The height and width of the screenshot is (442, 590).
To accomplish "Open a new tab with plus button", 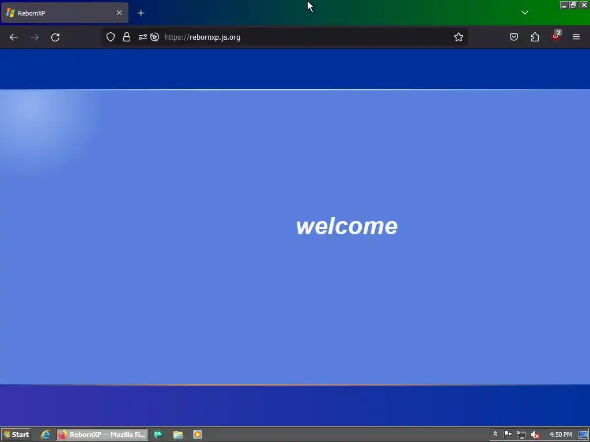I will coord(141,13).
